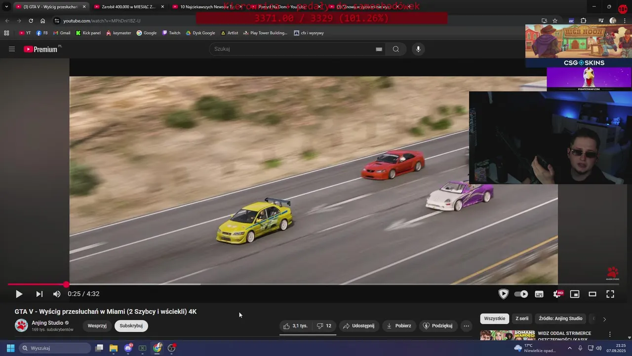
Task: Select the Wszystkie filter chip
Action: click(494, 318)
